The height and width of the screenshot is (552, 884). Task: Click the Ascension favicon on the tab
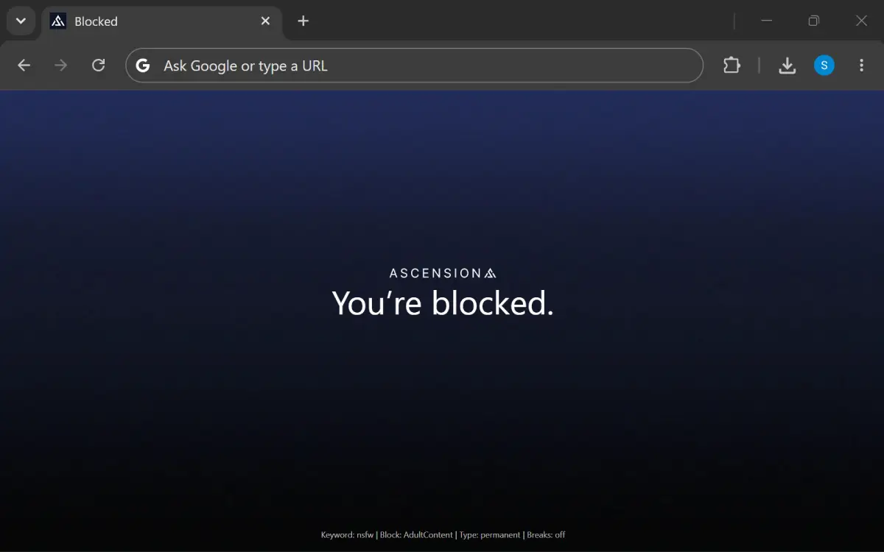click(58, 21)
